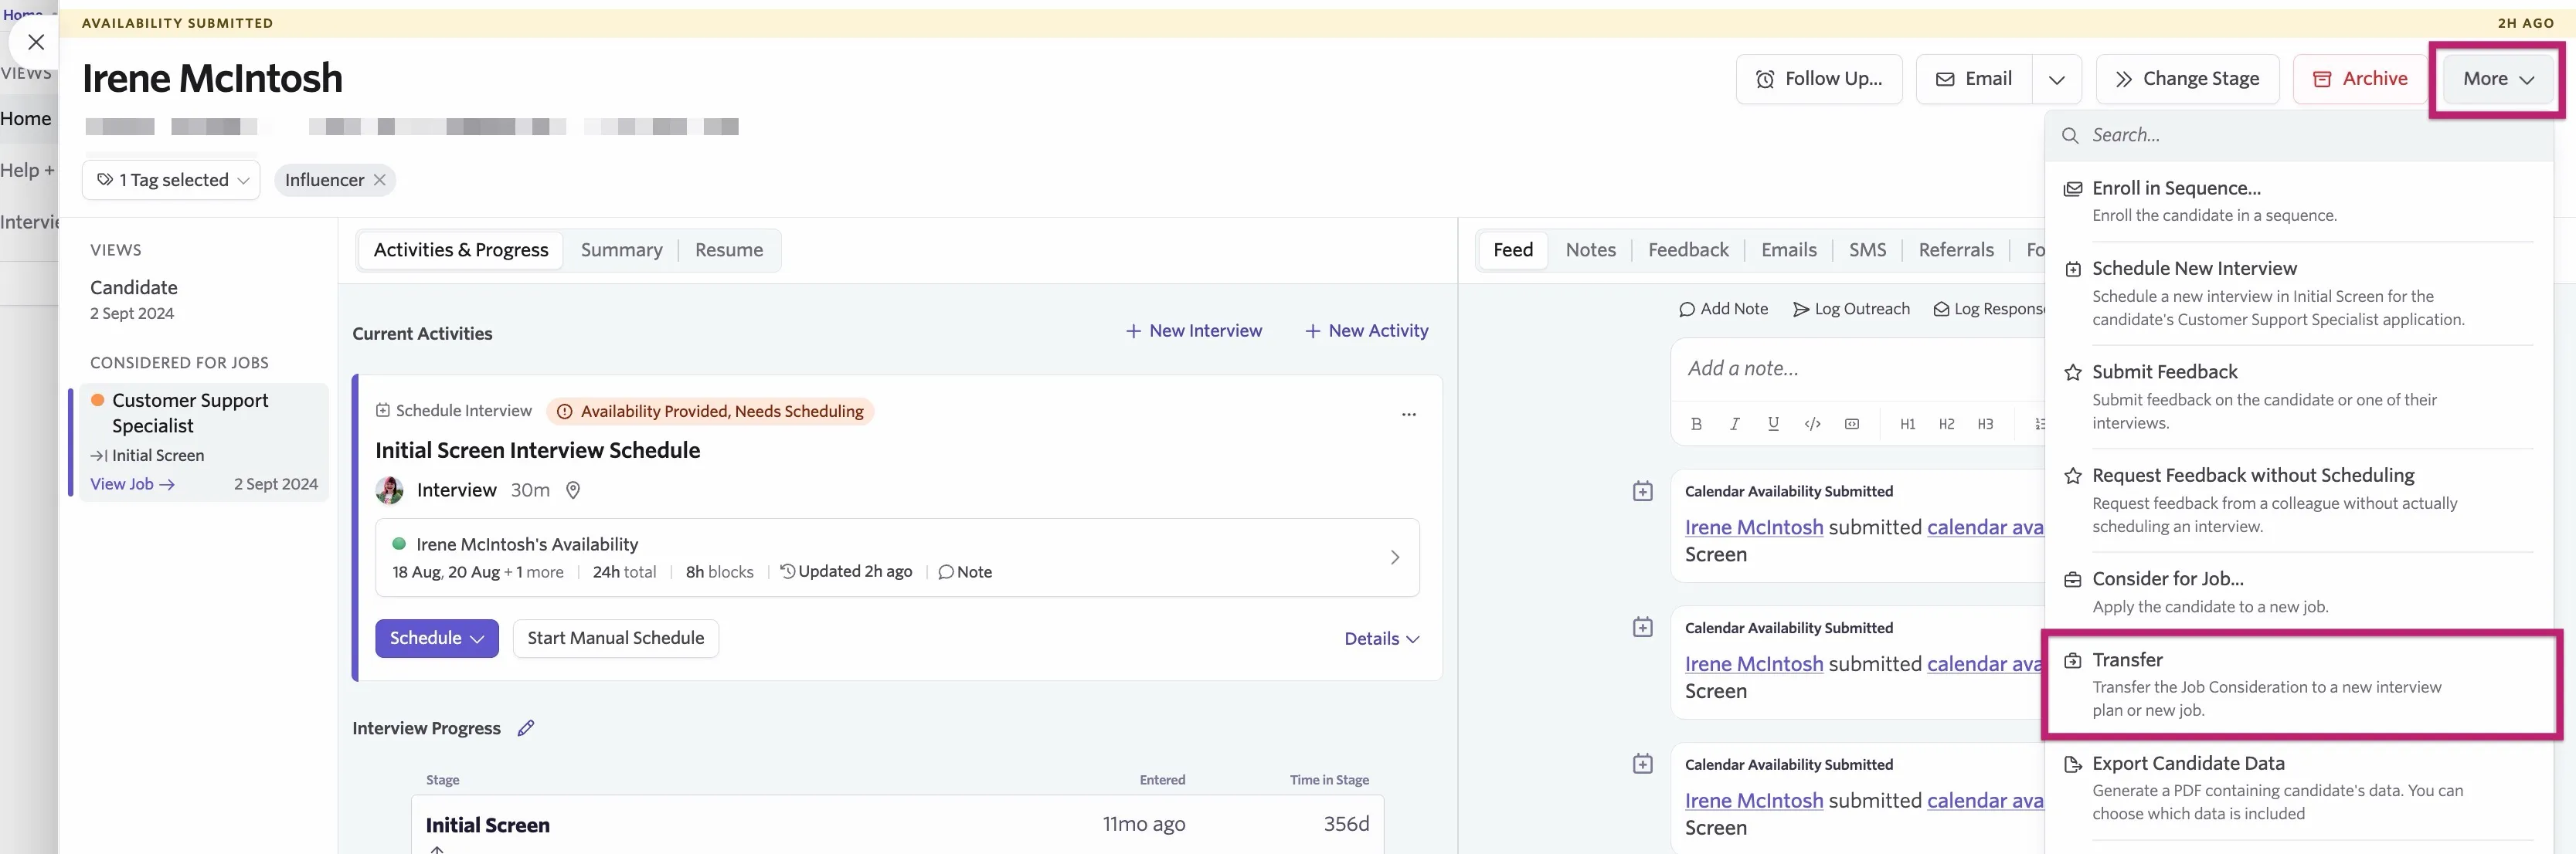Click the Change Stage button

(2187, 79)
